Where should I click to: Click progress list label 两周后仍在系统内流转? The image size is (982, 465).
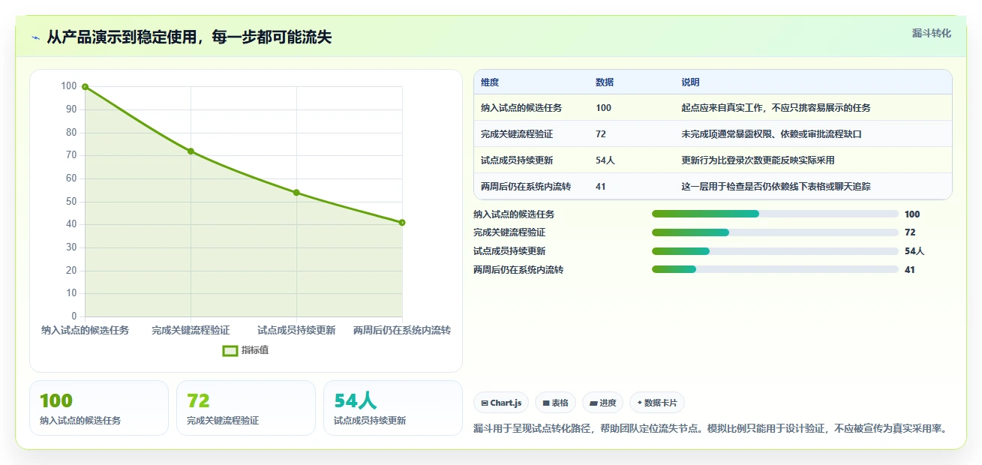518,269
